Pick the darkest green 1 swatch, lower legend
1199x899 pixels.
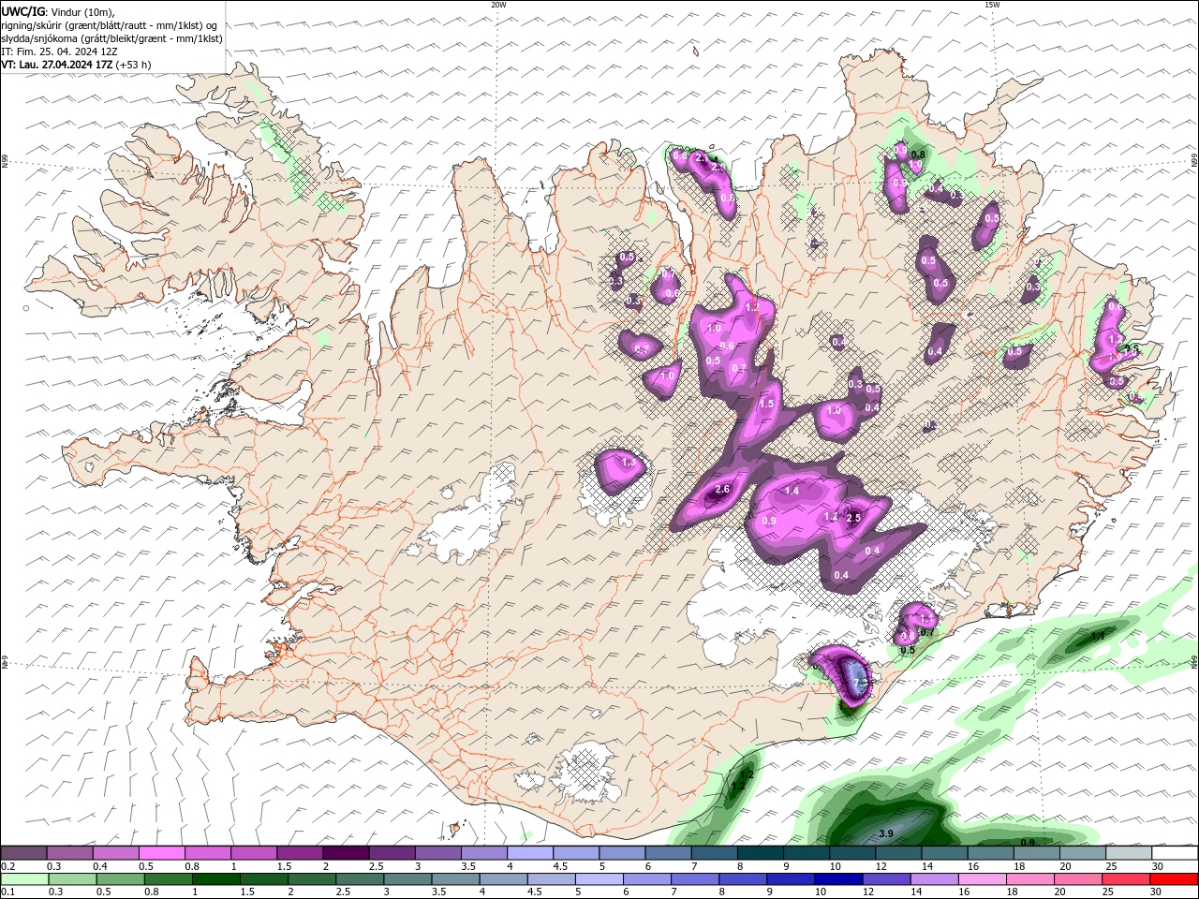coord(215,879)
